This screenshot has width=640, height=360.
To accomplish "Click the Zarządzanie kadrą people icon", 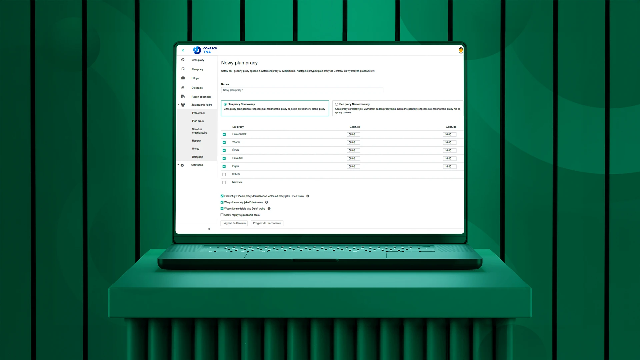I will [183, 105].
